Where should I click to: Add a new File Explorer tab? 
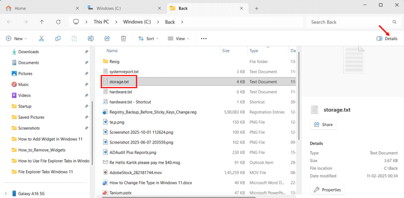tap(256, 8)
